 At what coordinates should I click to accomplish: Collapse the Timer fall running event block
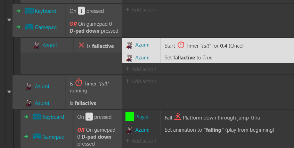tap(9, 92)
